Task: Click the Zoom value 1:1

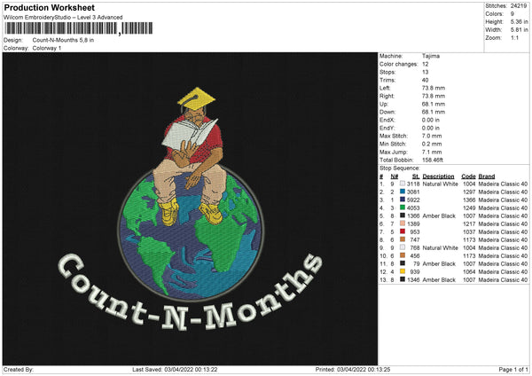Action: (x=514, y=37)
